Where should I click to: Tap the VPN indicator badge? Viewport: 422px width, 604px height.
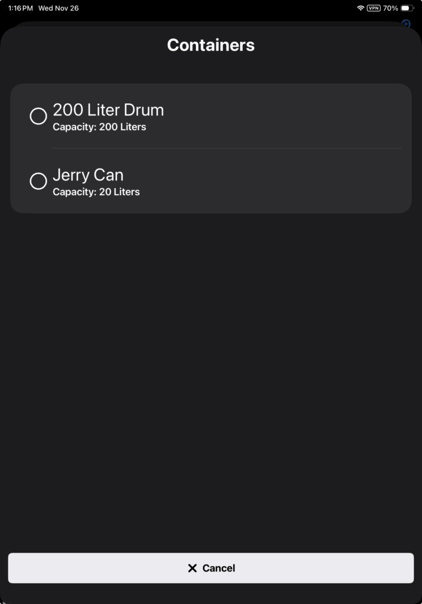(x=374, y=8)
